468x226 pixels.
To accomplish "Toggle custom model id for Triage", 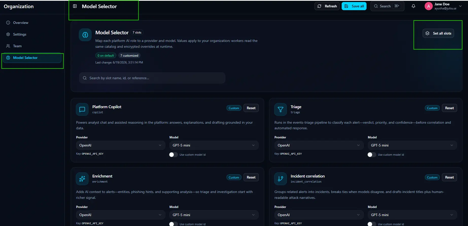I will tap(372, 155).
